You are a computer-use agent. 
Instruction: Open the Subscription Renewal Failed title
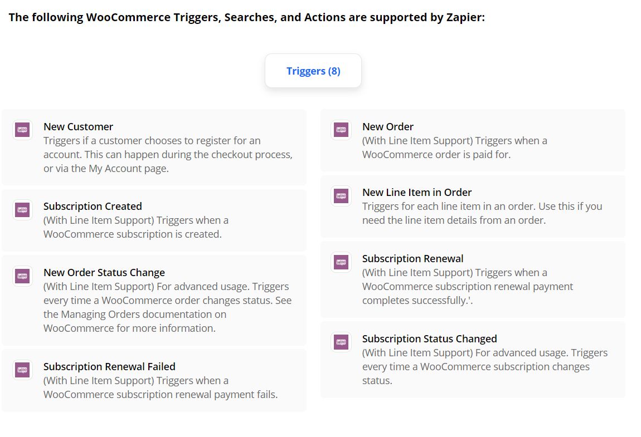click(109, 367)
